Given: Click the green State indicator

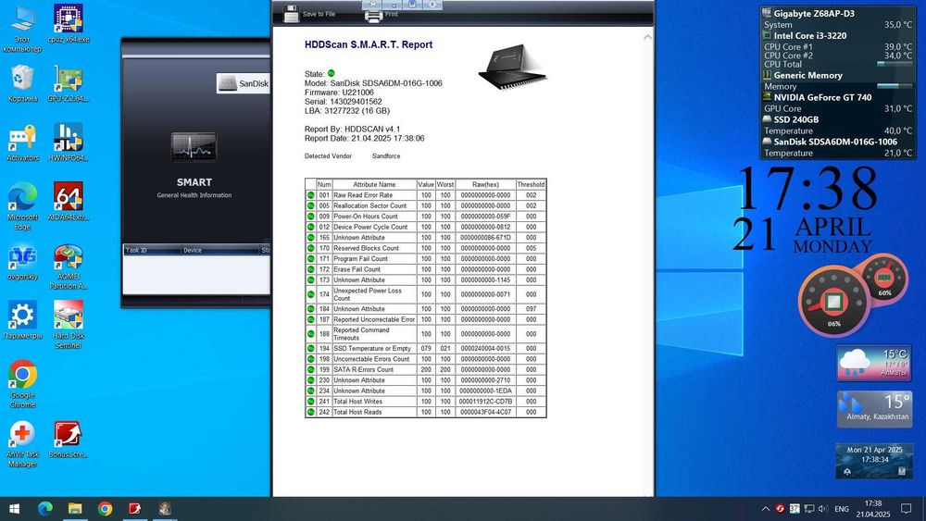Looking at the screenshot, I should pos(332,73).
